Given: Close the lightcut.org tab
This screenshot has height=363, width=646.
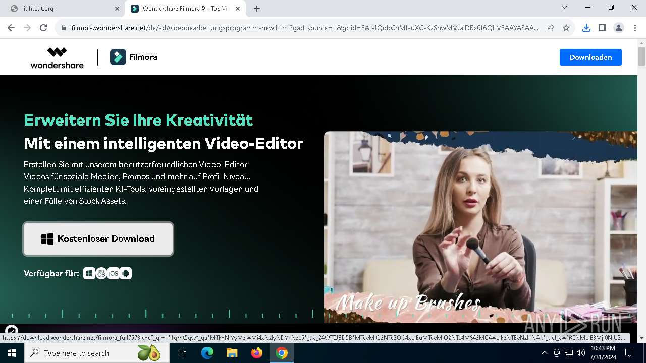Looking at the screenshot, I should 117,9.
